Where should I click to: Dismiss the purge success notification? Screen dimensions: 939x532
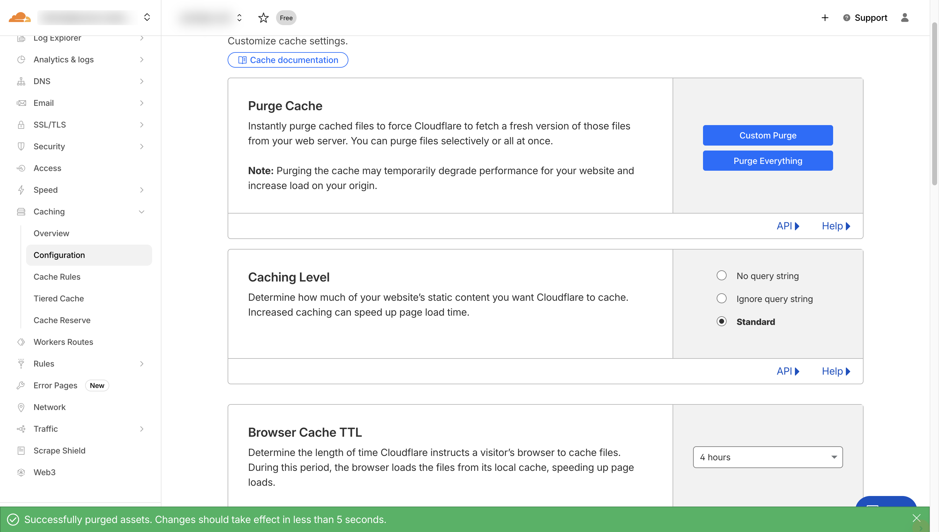coord(917,518)
